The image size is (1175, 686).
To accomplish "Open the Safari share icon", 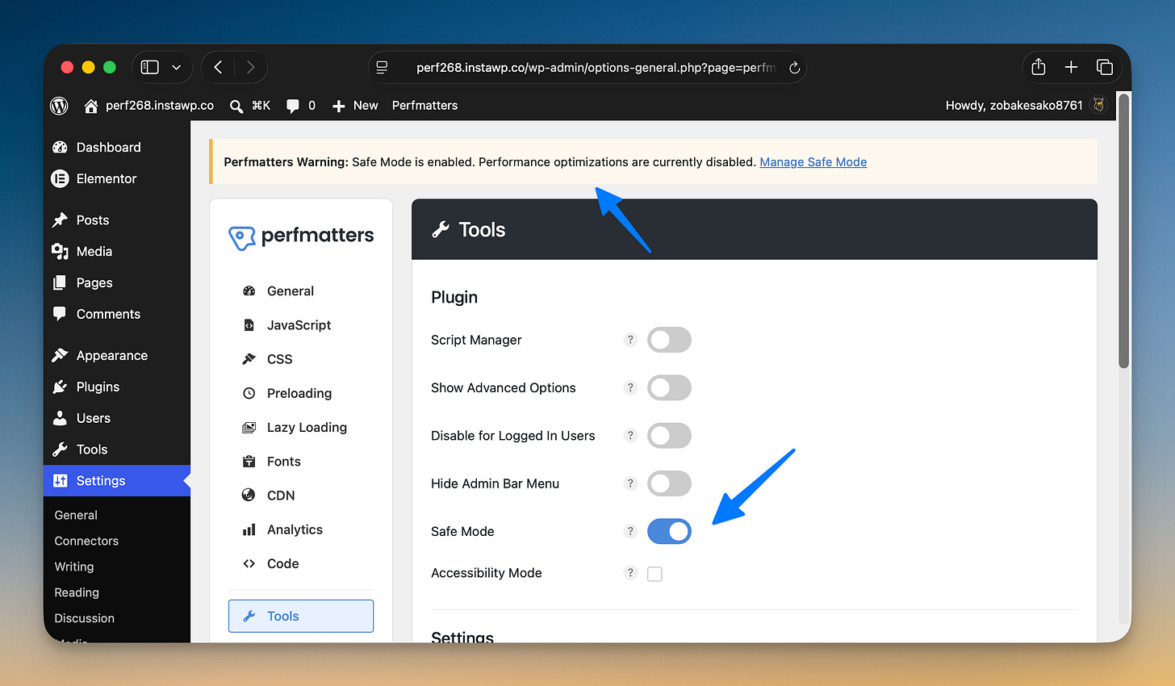I will click(x=1039, y=67).
